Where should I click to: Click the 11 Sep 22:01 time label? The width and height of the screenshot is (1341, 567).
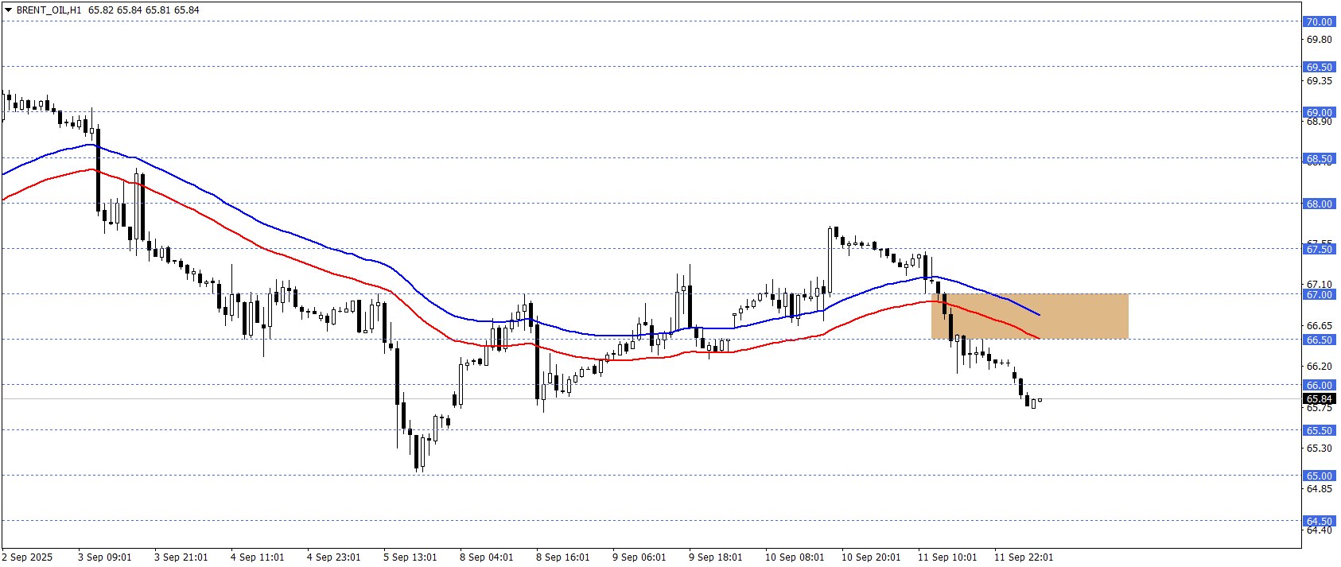pyautogui.click(x=1024, y=557)
